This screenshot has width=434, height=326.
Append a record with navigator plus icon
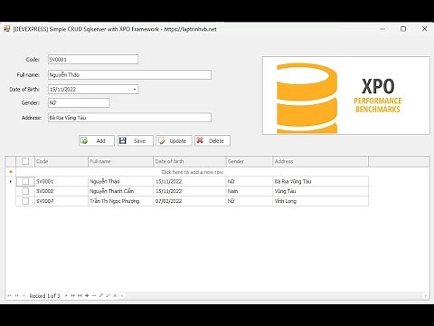click(x=87, y=295)
